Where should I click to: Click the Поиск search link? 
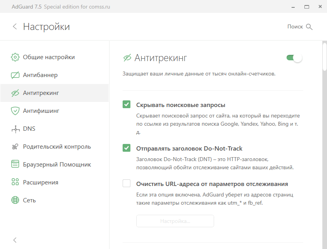click(x=295, y=27)
